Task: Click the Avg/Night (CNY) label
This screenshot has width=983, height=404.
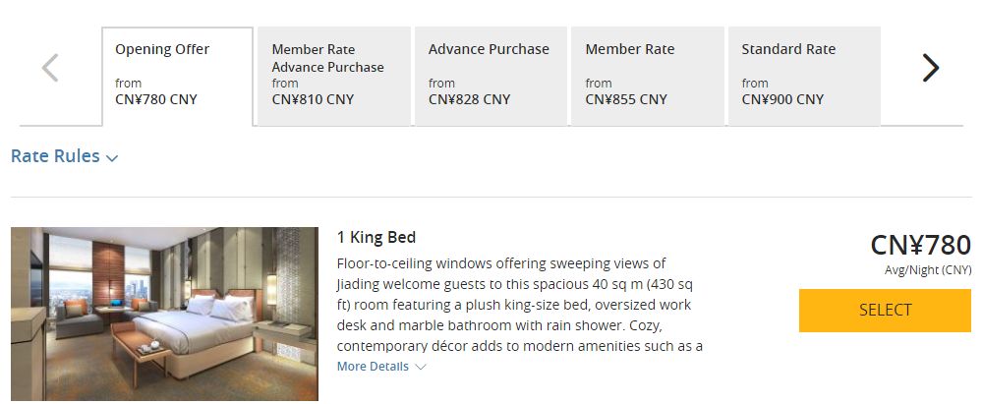Action: pos(927,270)
